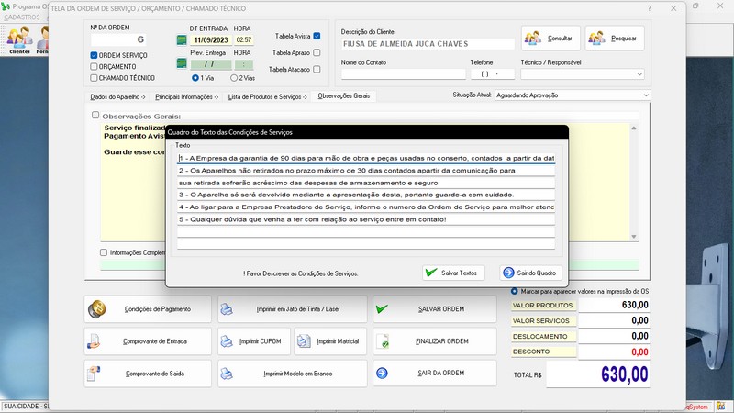
Task: Toggle Marcar para aparecer valores na Impressão
Action: coord(514,291)
